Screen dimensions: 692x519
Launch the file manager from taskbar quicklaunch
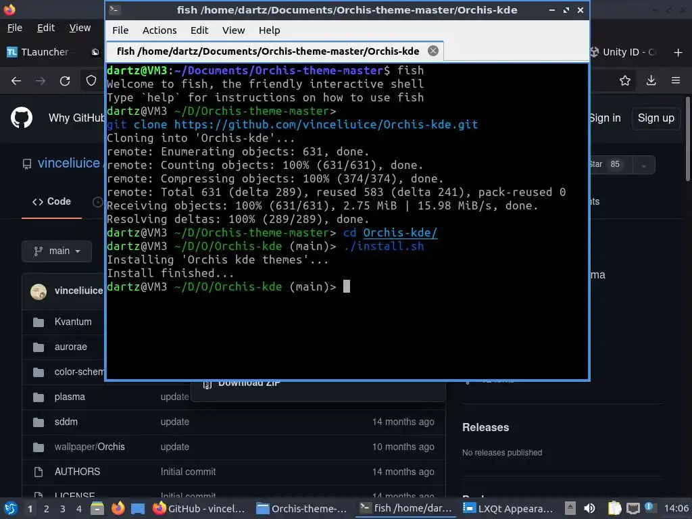click(97, 508)
